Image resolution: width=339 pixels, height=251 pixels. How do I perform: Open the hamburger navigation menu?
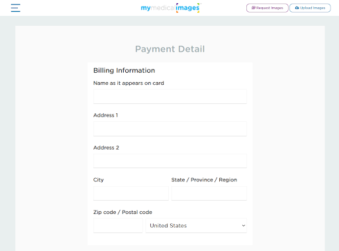(x=15, y=8)
